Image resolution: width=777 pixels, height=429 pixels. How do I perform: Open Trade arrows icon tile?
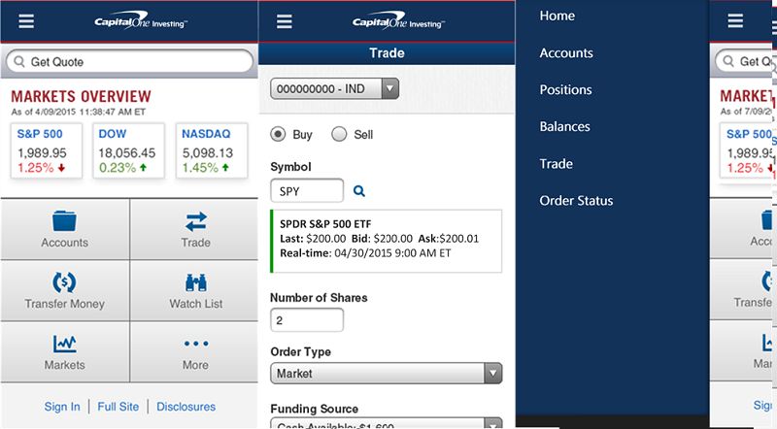[195, 229]
